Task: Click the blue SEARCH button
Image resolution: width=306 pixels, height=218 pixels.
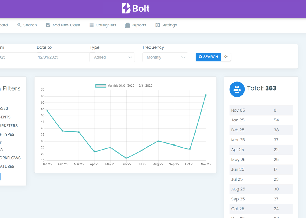Action: pyautogui.click(x=208, y=57)
